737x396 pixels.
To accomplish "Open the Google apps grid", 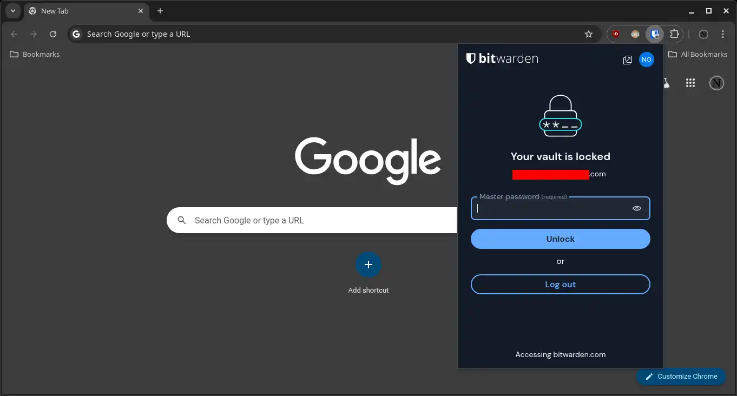I will pyautogui.click(x=690, y=83).
